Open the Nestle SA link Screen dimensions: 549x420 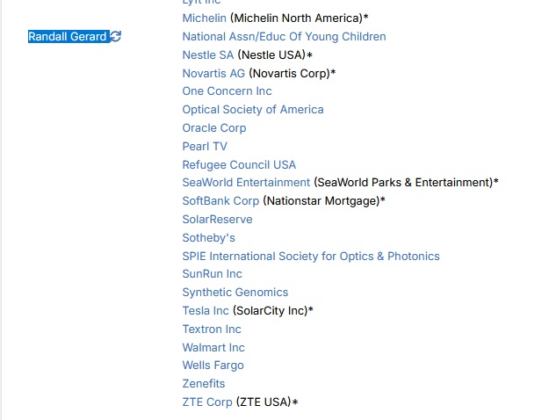click(x=208, y=55)
